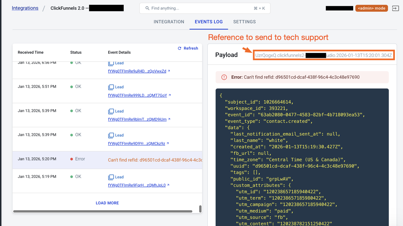Open link fYWg0TFImRe999LD...zQMT7GoY
Image resolution: width=403 pixels, height=226 pixels.
click(138, 96)
